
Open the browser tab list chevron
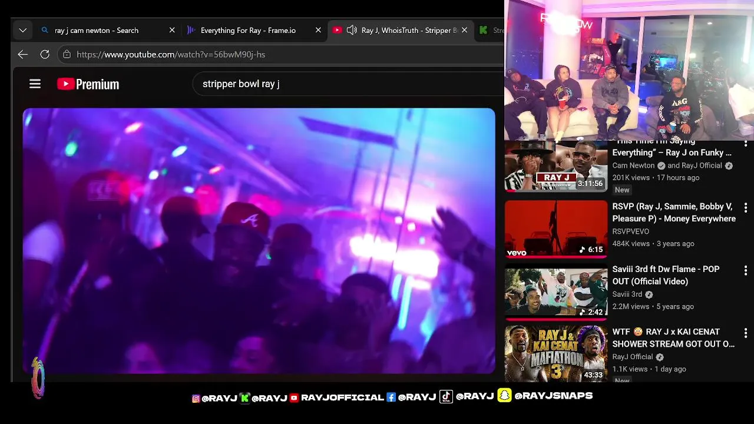point(22,30)
